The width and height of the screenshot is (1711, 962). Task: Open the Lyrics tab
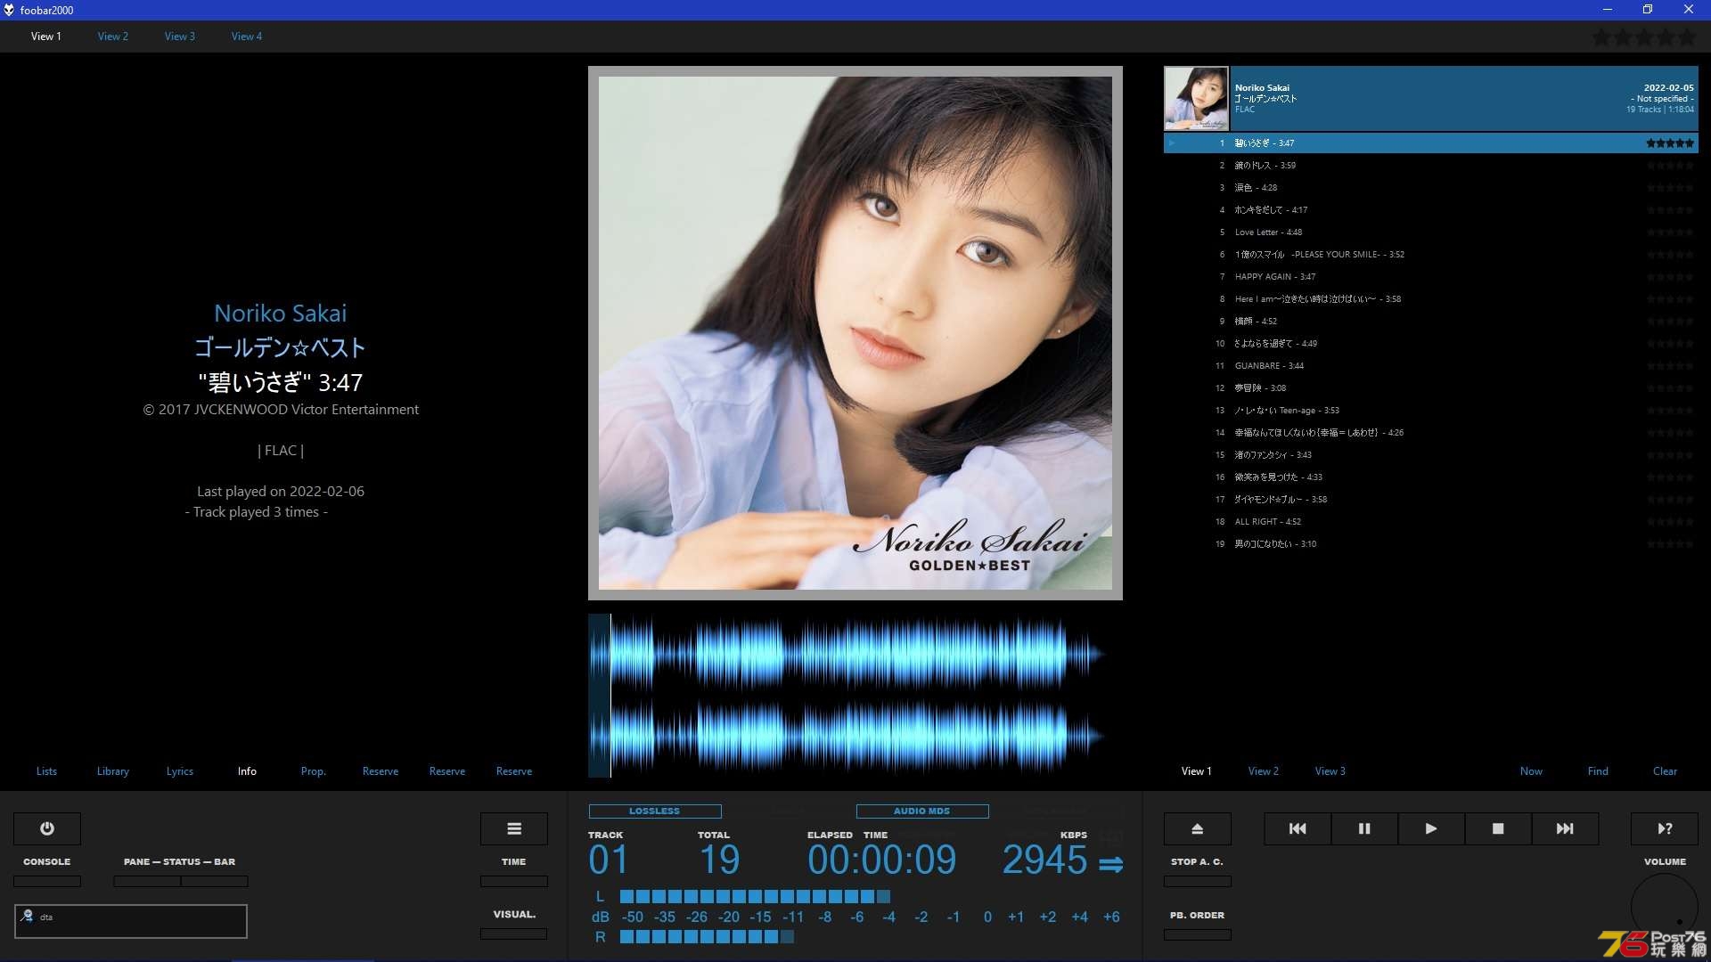pos(180,771)
